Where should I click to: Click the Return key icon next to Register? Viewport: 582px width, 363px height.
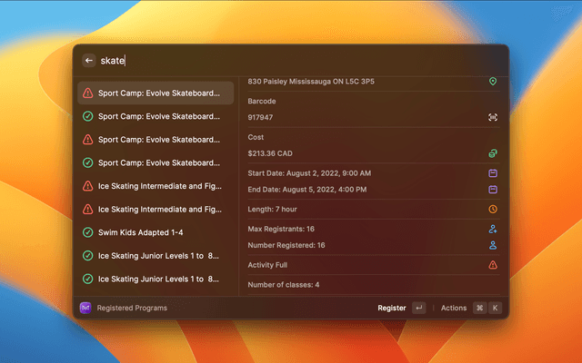418,308
